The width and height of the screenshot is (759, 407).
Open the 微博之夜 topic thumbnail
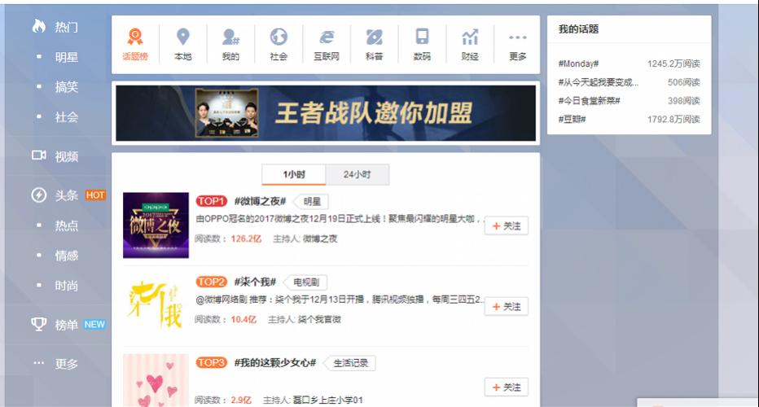pos(156,225)
